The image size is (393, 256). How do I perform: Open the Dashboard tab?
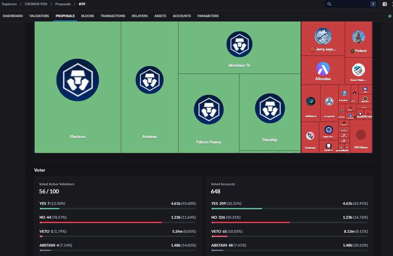pos(13,16)
